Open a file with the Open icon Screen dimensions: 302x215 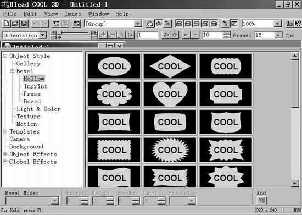coord(15,24)
